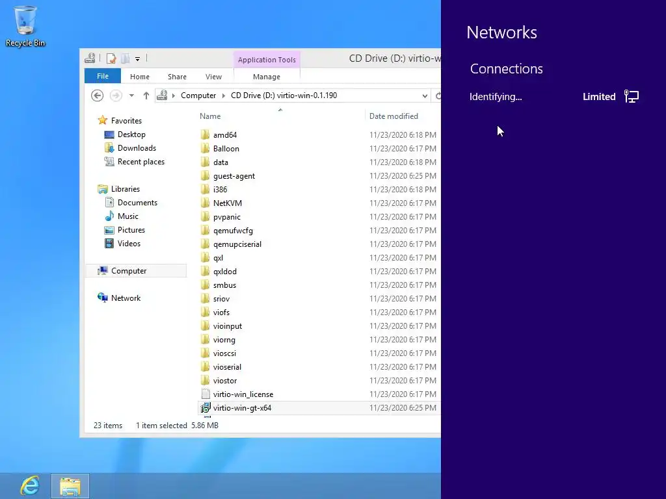Select Favorites in navigation pane

[126, 120]
